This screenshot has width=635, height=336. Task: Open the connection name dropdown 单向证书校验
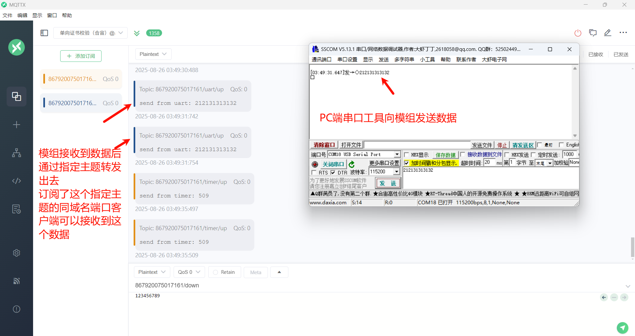coord(91,33)
